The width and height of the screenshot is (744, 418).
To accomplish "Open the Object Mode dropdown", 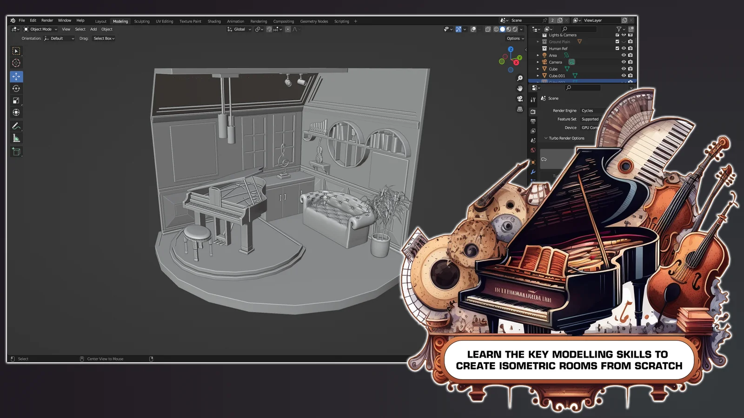I will tap(41, 29).
